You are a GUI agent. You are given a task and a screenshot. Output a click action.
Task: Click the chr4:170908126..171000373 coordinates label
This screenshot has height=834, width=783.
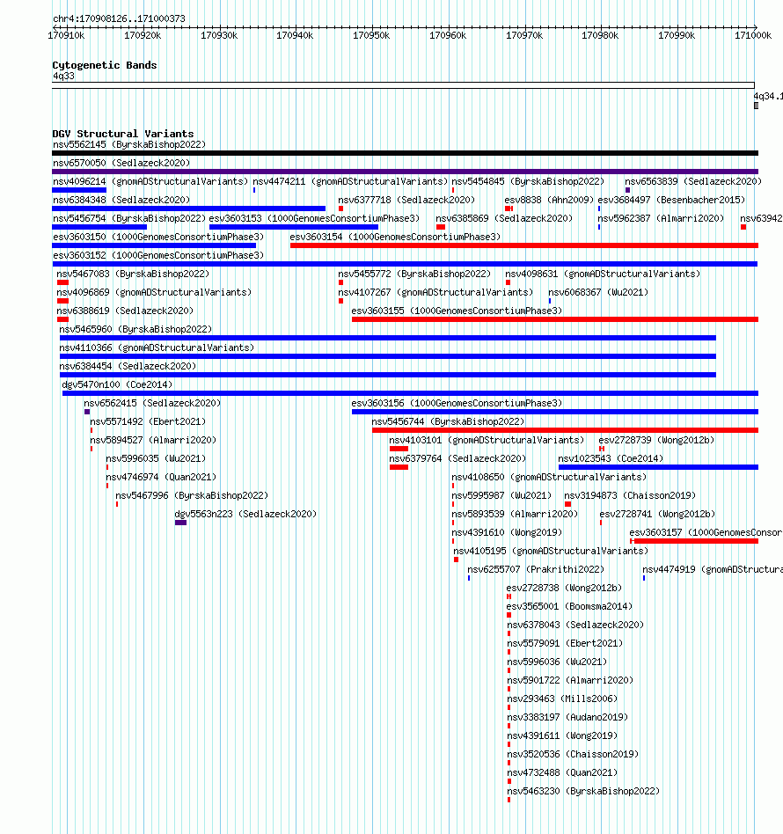click(x=119, y=18)
